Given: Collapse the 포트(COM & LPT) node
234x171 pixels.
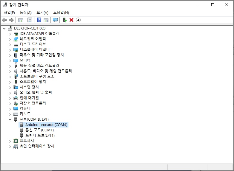Looking at the screenshot, I should pyautogui.click(x=10, y=119).
